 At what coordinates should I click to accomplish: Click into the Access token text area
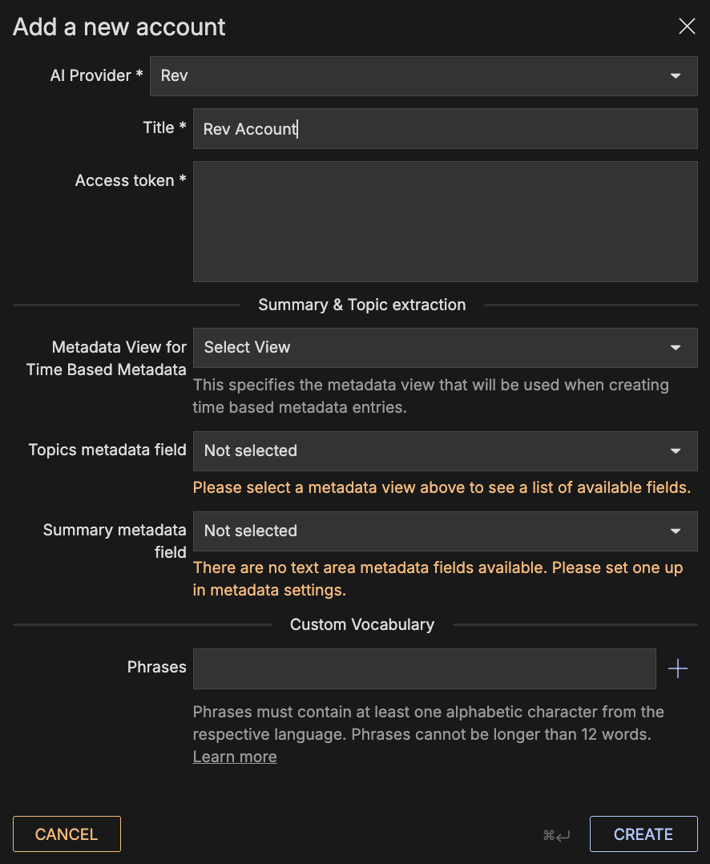pyautogui.click(x=445, y=221)
